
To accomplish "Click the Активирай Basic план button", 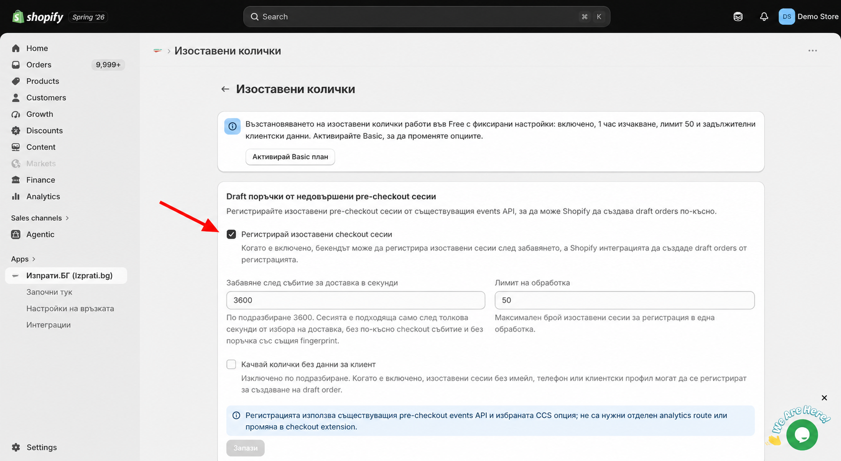I will coord(290,157).
